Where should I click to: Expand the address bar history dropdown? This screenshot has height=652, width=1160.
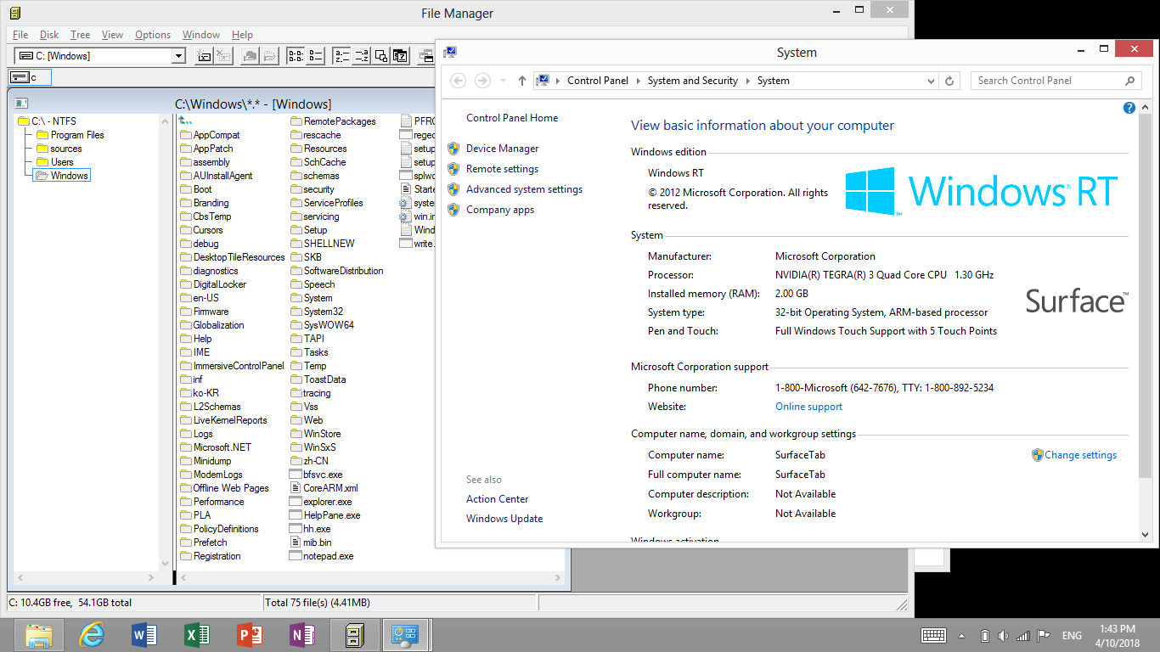point(932,81)
